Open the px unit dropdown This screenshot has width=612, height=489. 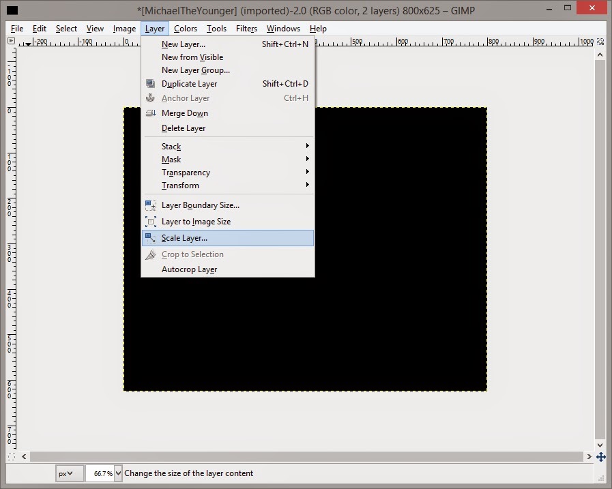[x=68, y=473]
